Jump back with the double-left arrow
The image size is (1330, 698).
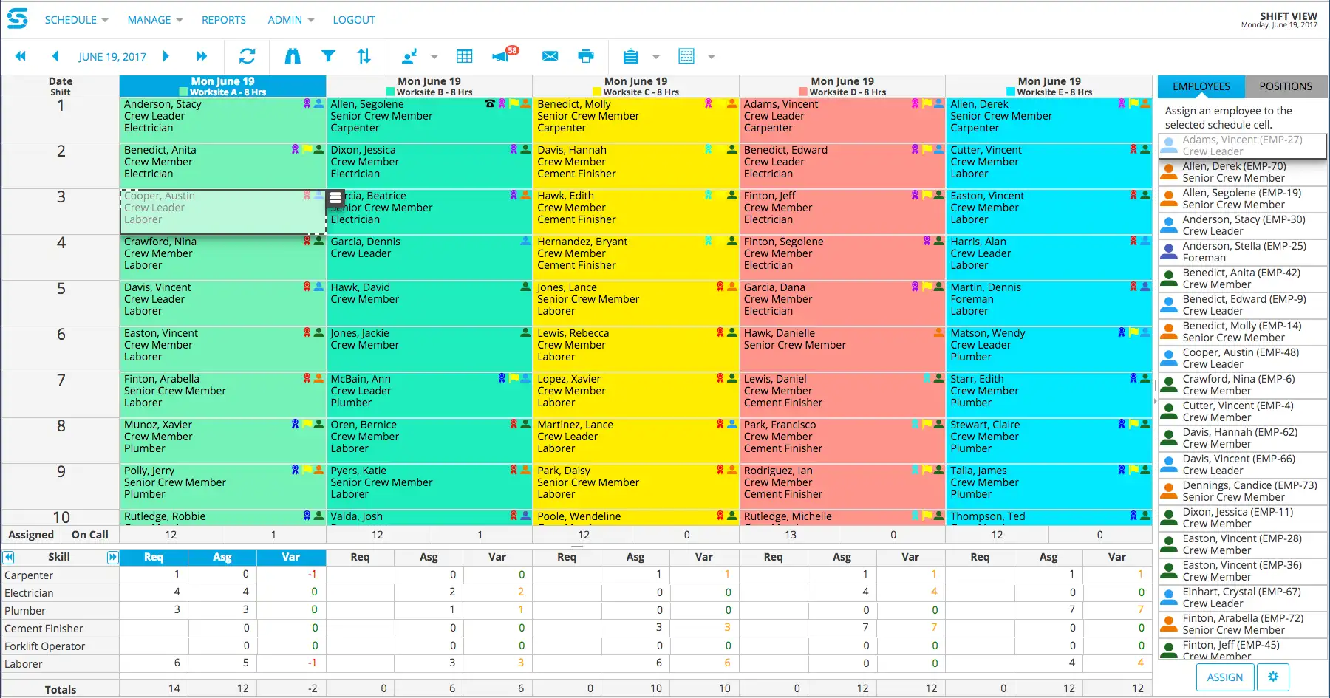[21, 56]
